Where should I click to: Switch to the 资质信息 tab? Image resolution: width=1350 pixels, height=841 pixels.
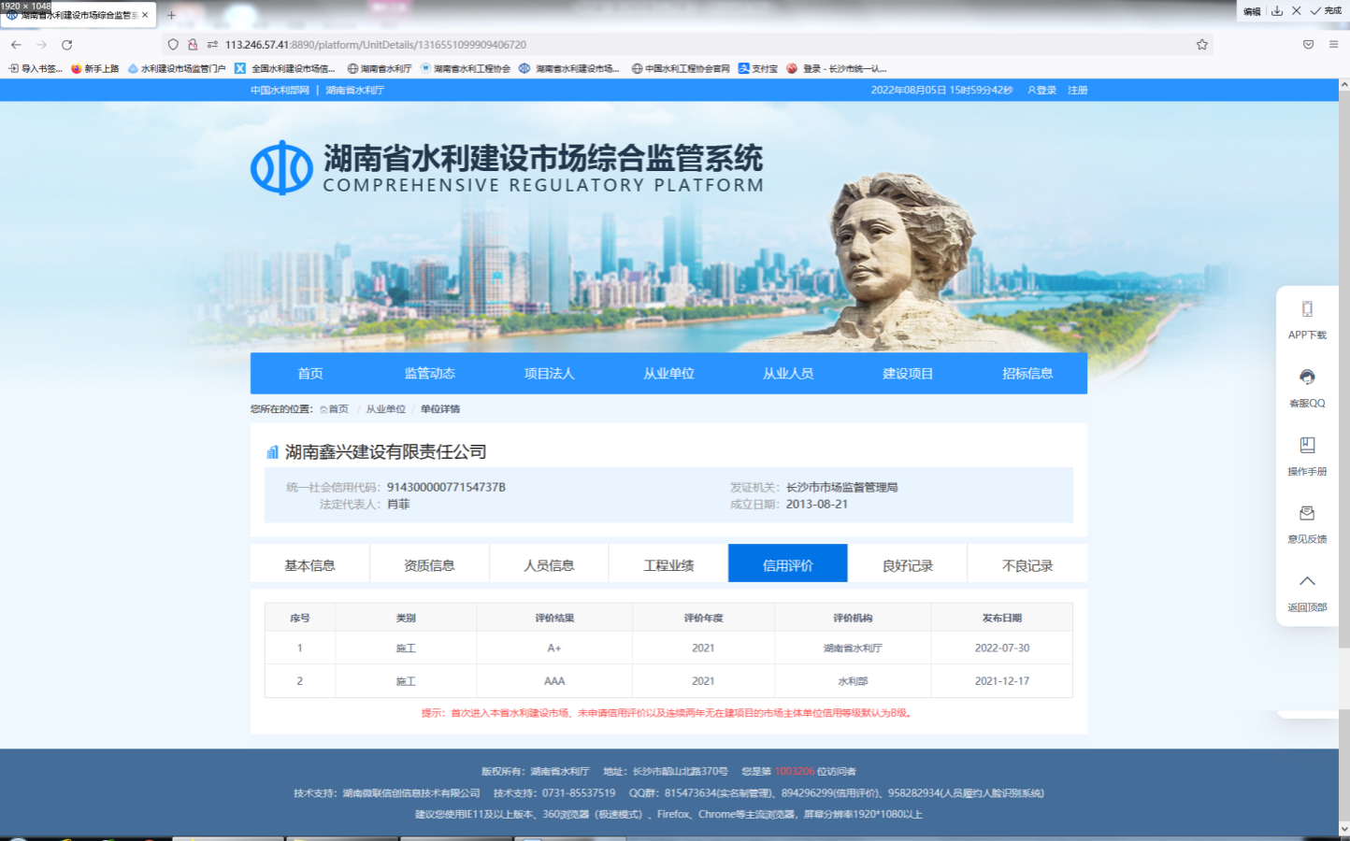[429, 565]
